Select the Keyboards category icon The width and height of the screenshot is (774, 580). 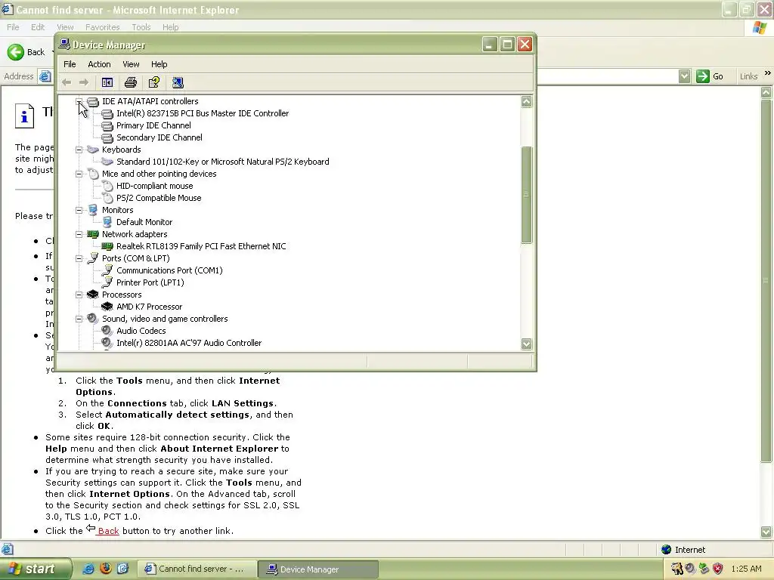pyautogui.click(x=93, y=150)
